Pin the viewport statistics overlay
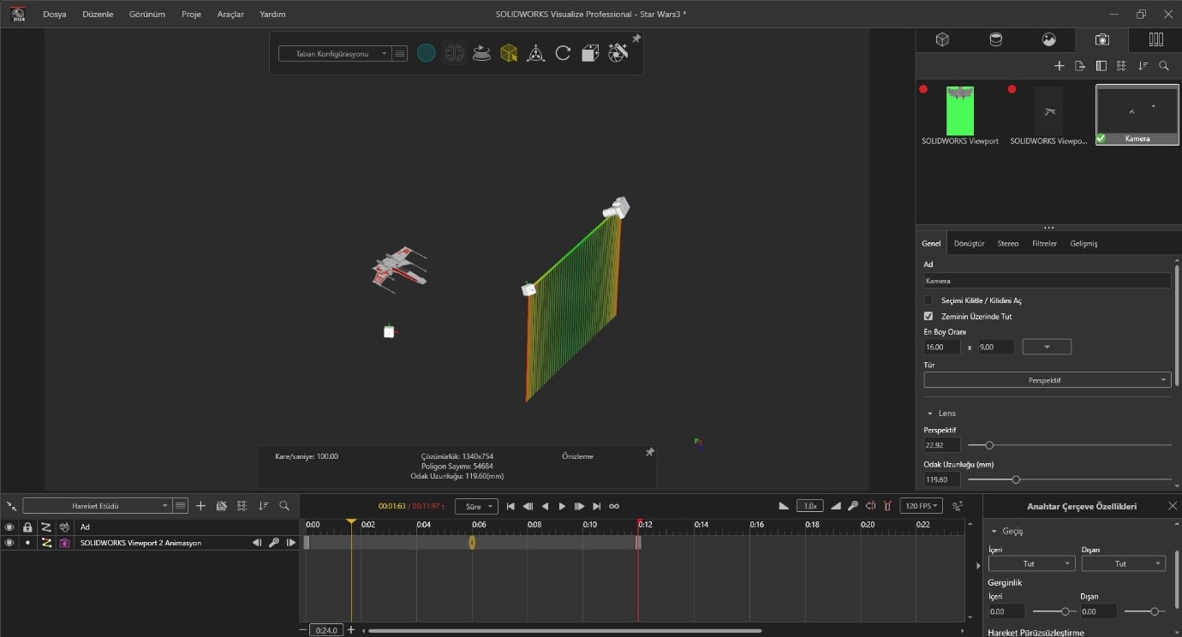This screenshot has height=637, width=1182. tap(649, 452)
